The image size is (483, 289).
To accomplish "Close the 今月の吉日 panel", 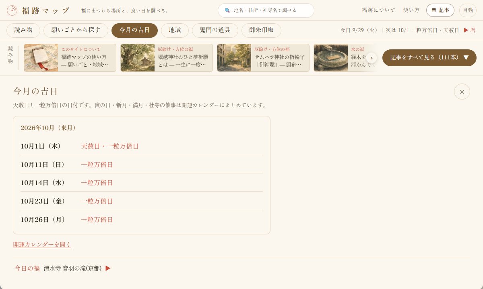I will [462, 92].
